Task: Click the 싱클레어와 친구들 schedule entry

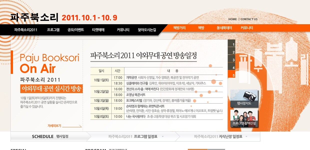Action: (166, 83)
